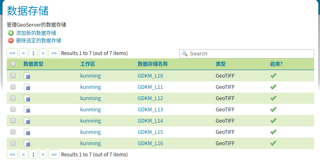Open kunming workspace in GDKM_L15 row
Viewport: 320px width, 166px height.
[91, 132]
